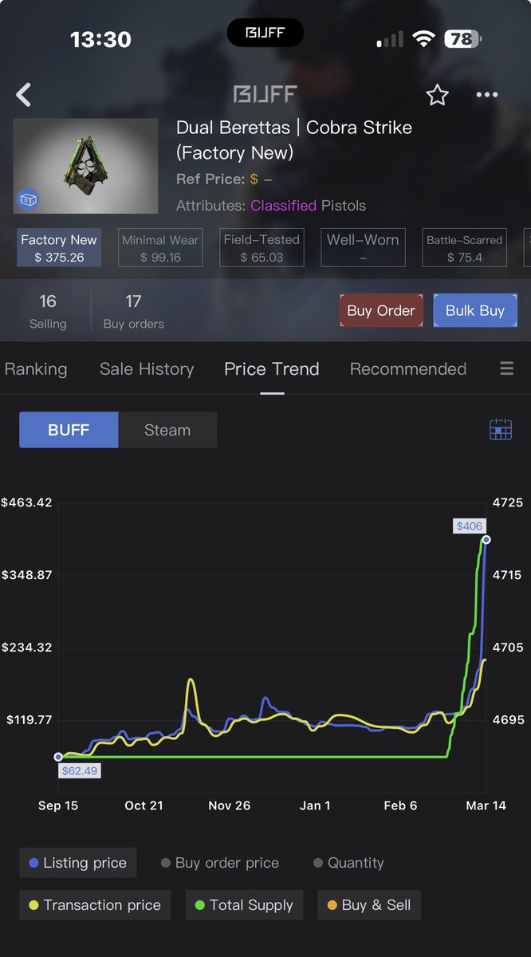This screenshot has height=957, width=531.
Task: Select Factory New wear $375.26
Action: pos(59,248)
